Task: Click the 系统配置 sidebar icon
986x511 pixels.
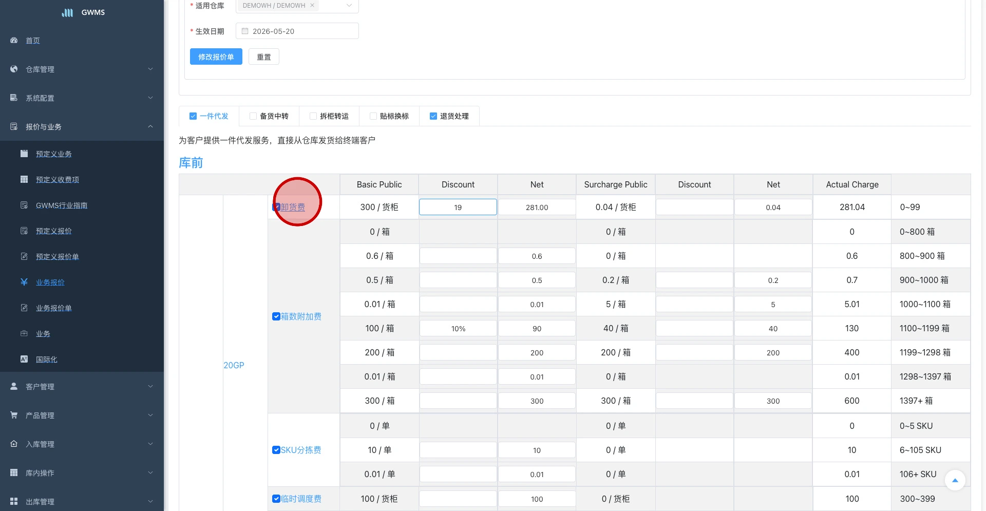Action: tap(14, 98)
